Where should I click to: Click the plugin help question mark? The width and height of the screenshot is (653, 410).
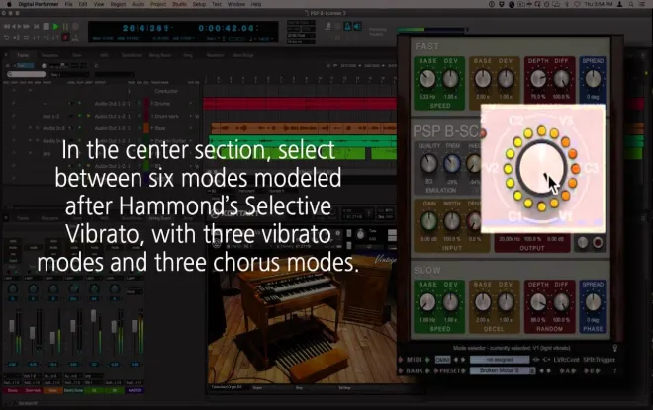click(x=615, y=370)
